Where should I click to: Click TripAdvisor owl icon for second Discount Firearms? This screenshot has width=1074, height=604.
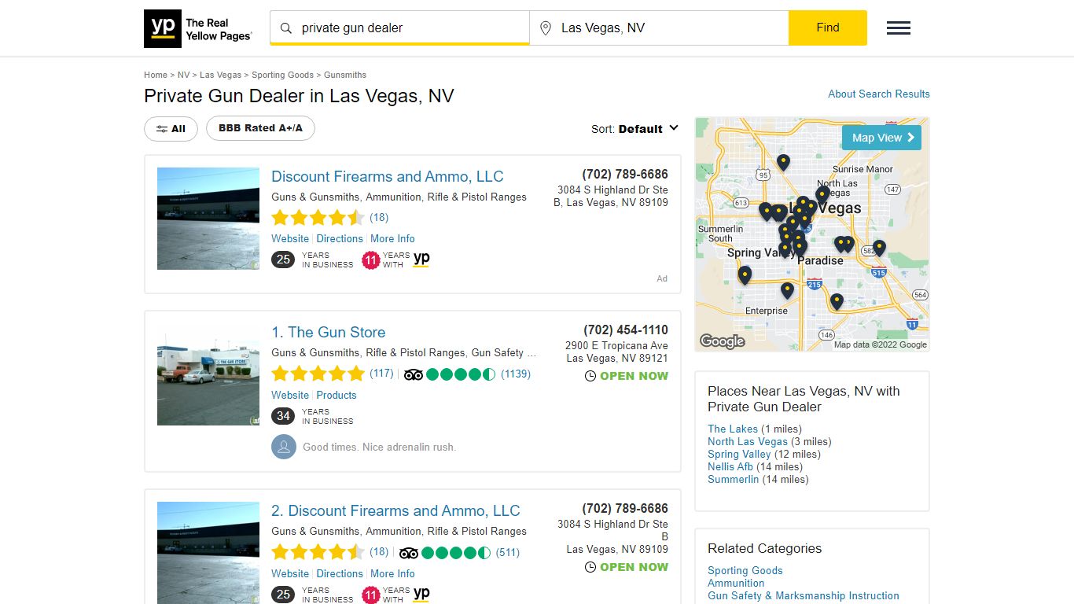pos(409,553)
